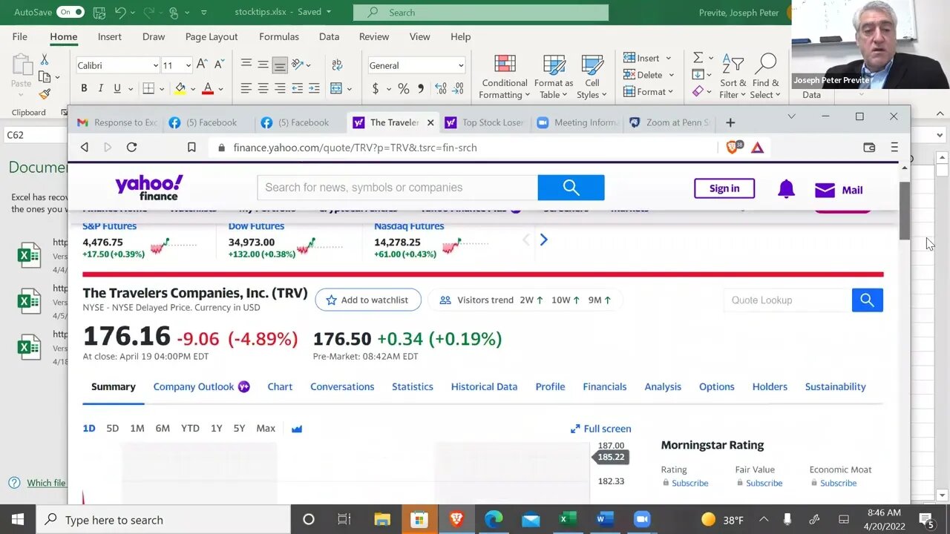Select the 5Y chart range

click(239, 429)
